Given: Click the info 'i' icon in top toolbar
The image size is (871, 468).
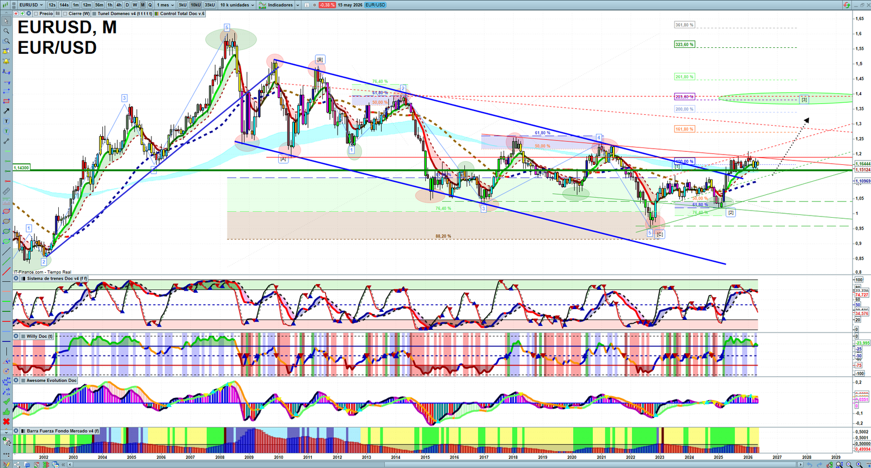Looking at the screenshot, I should click(306, 5).
